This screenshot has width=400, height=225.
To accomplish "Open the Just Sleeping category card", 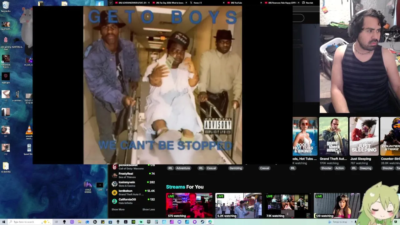I will (364, 136).
